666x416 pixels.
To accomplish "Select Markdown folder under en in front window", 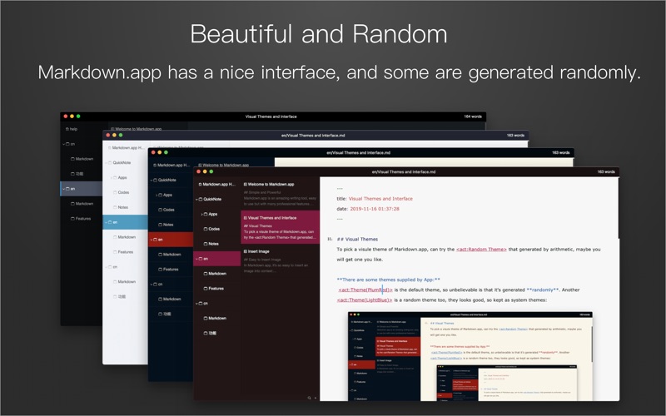I will [216, 274].
